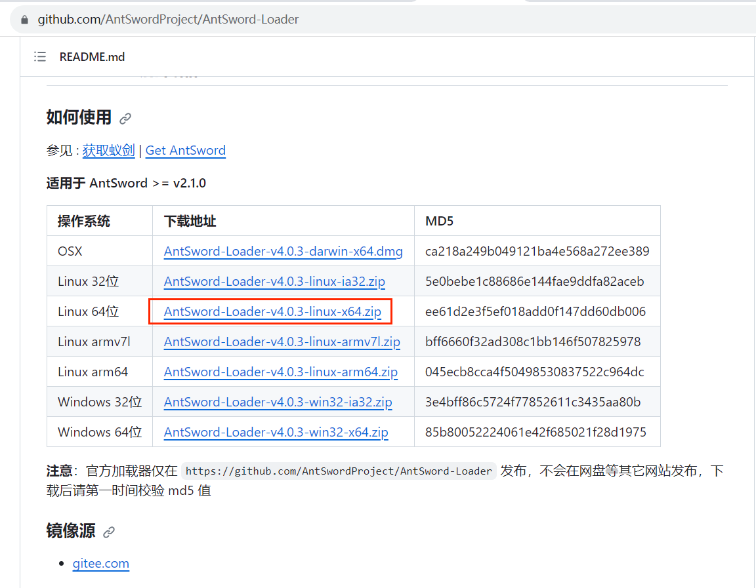Download the Windows 32位 loader zip
Screen dimensions: 756x588
tap(278, 402)
